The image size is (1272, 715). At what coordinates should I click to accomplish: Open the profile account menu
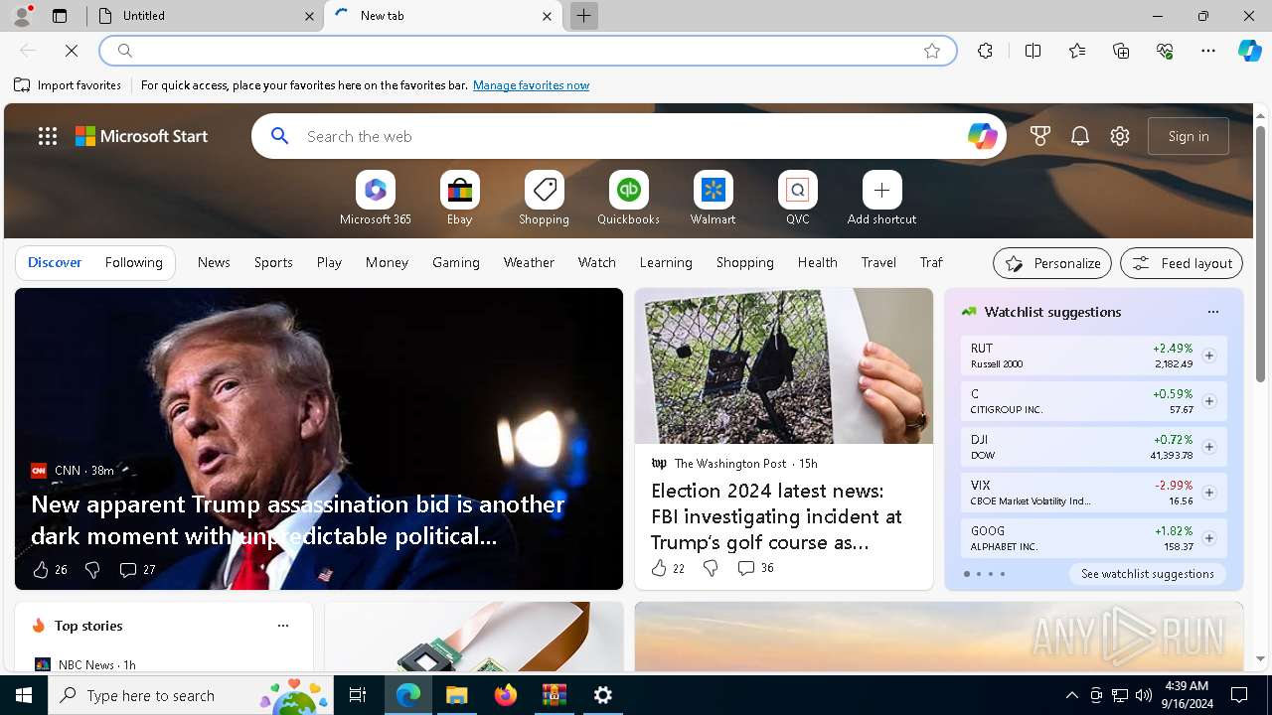(21, 16)
